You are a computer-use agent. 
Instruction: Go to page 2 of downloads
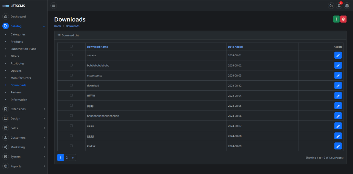click(67, 158)
